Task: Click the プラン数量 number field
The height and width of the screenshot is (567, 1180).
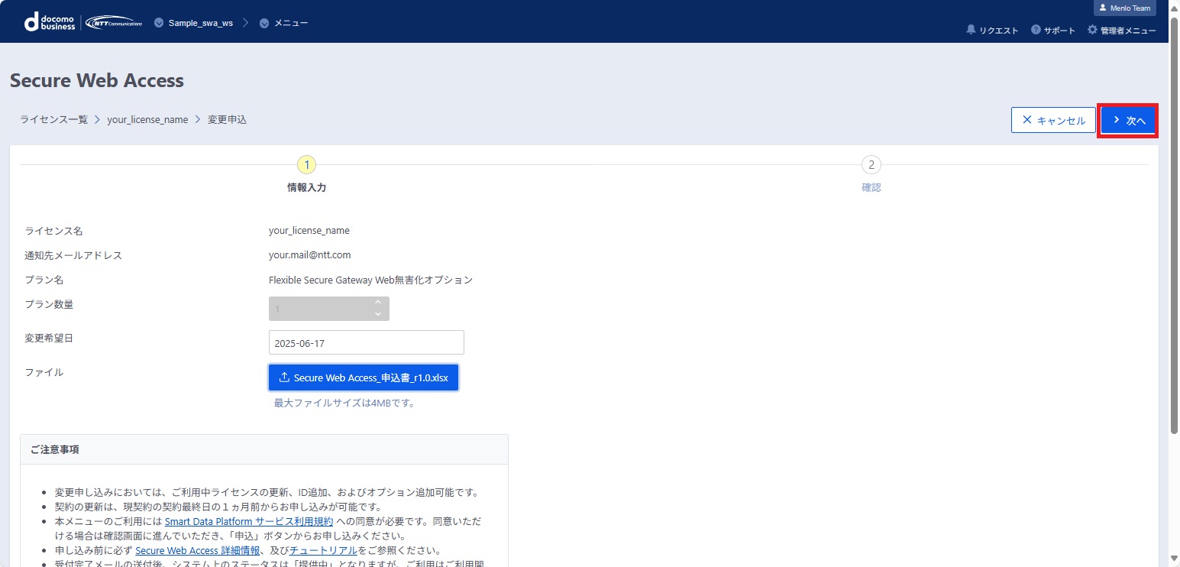Action: tap(329, 309)
